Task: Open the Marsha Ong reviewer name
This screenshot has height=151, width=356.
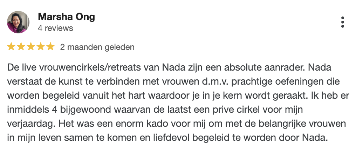Action: [66, 17]
